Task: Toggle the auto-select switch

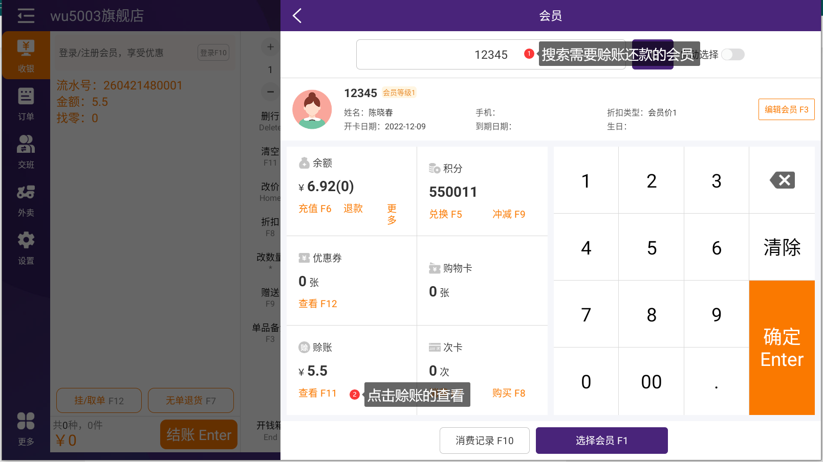Action: 732,55
